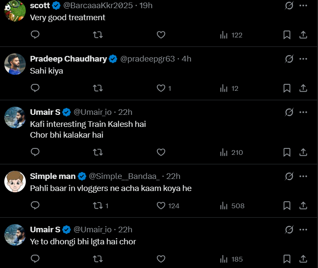Open three-dot menu on Simple man's tweet
318x268 pixels.
pyautogui.click(x=303, y=176)
